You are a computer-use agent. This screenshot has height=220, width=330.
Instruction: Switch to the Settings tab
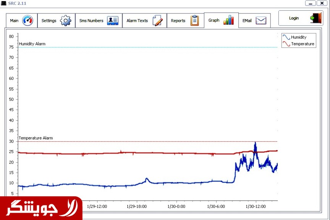coord(49,21)
